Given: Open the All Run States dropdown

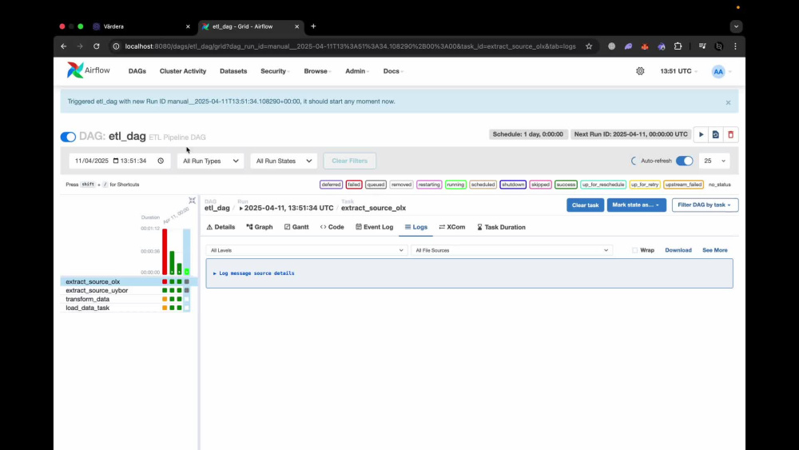Looking at the screenshot, I should 284,161.
